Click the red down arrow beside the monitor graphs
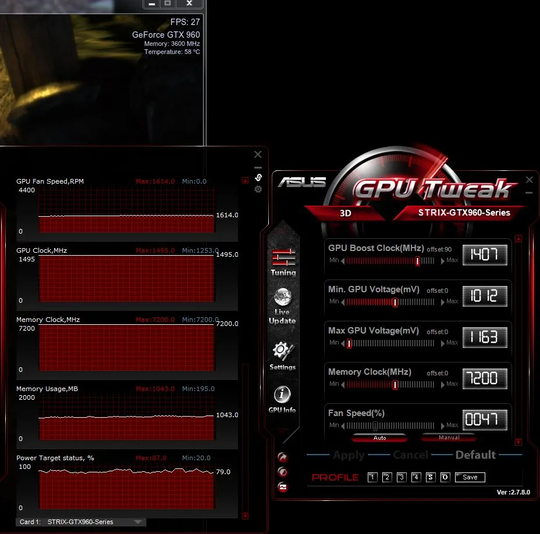 click(x=245, y=516)
